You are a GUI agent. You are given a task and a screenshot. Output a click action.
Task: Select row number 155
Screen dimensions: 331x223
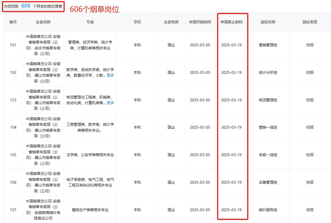[13, 155]
